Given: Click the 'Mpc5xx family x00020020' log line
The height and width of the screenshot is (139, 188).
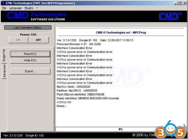Looking at the screenshot, I should click(x=74, y=87).
